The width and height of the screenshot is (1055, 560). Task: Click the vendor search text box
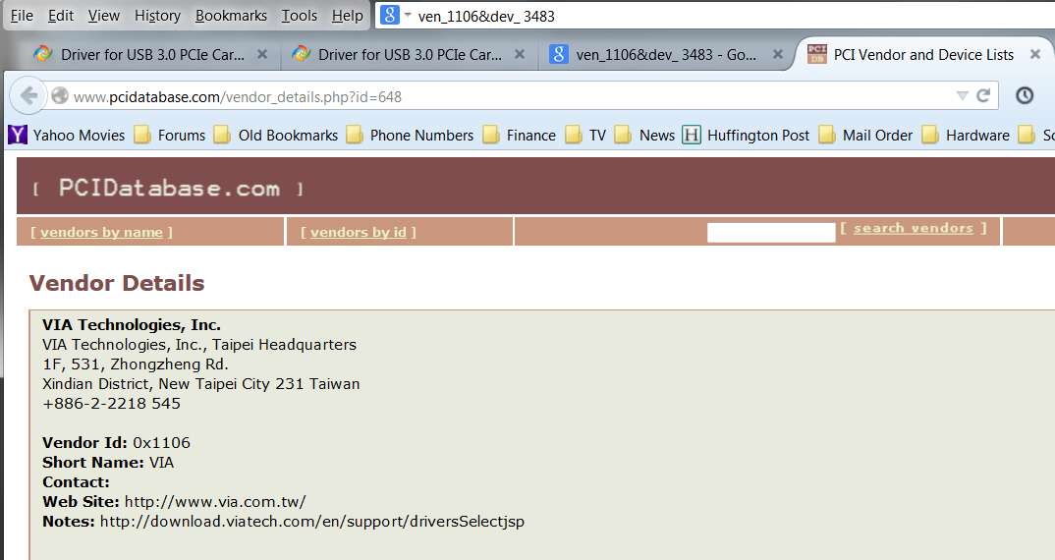coord(771,232)
